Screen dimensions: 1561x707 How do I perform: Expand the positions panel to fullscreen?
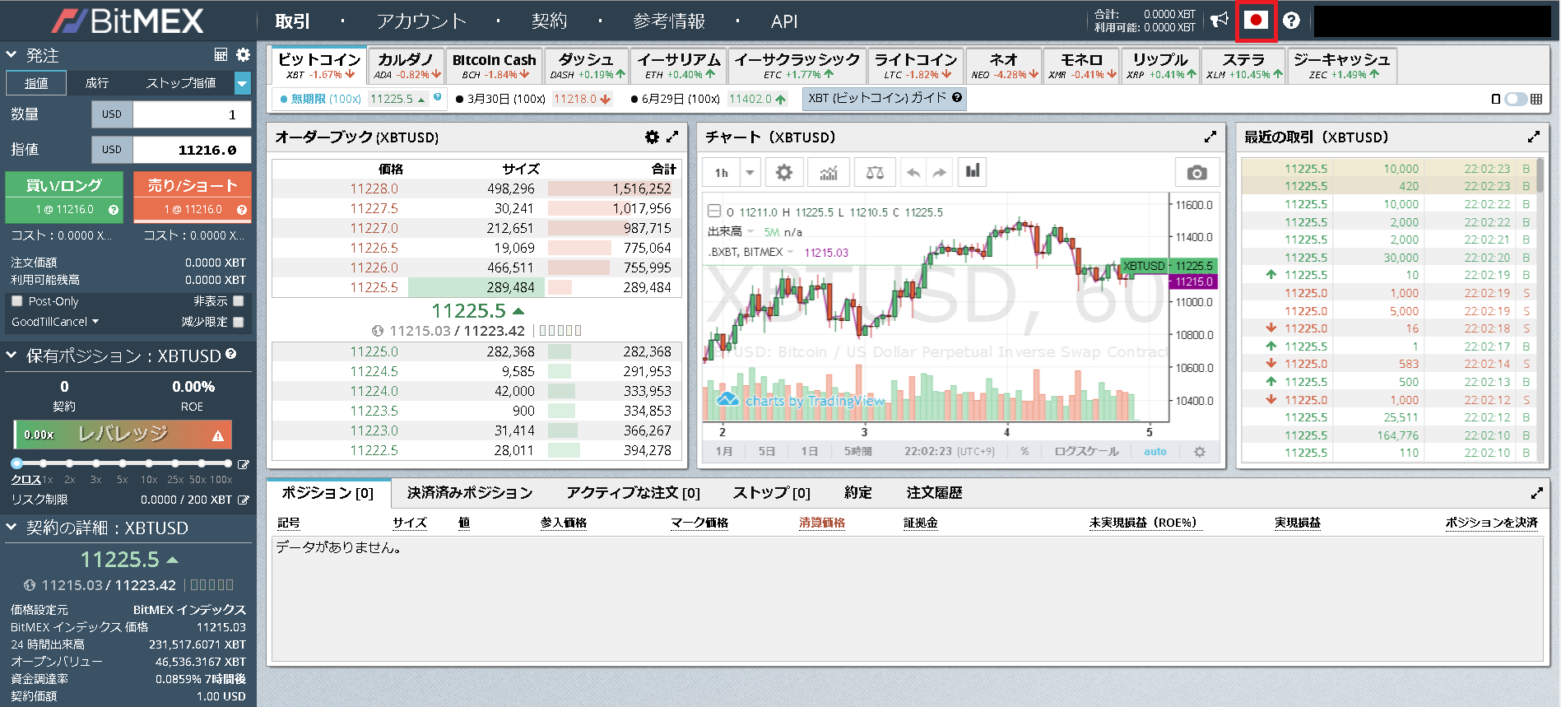(x=1536, y=492)
